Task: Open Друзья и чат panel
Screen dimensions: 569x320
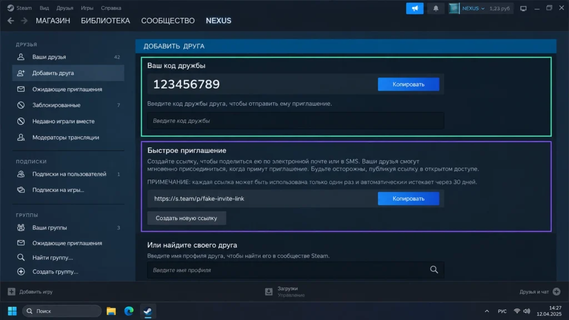Action: [x=534, y=292]
